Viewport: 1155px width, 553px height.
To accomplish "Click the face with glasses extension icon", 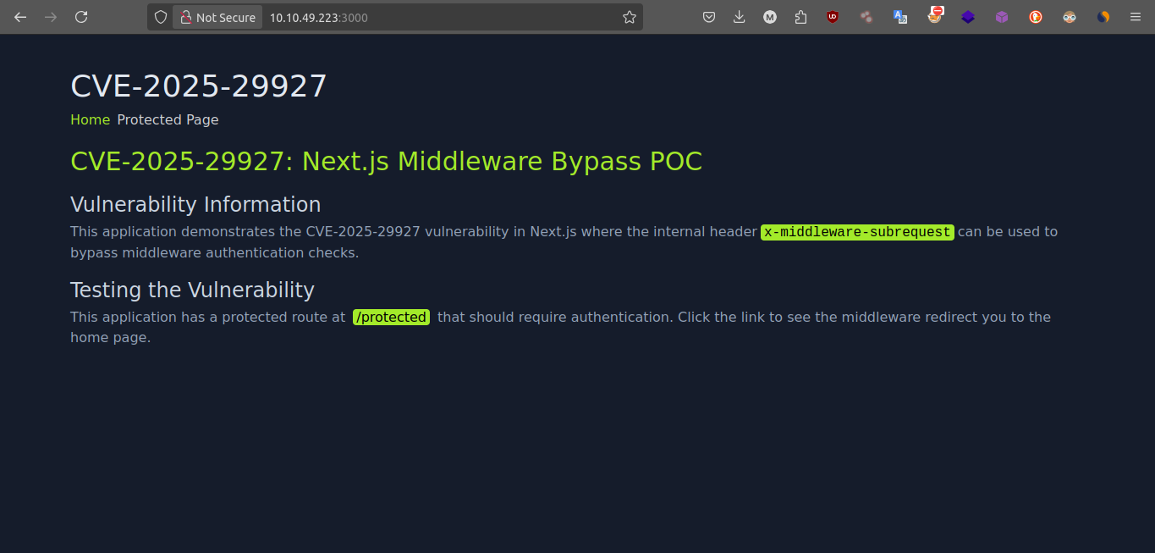I will (x=1070, y=17).
